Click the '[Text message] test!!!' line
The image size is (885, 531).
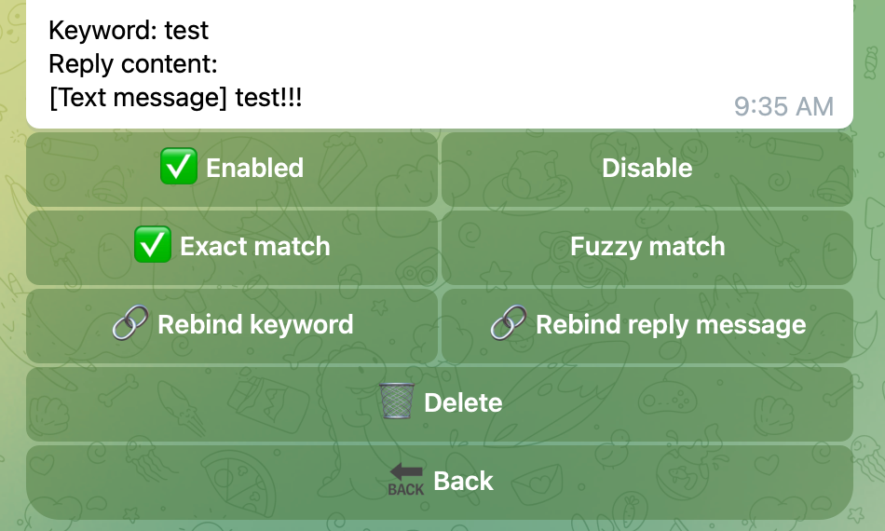click(x=175, y=98)
